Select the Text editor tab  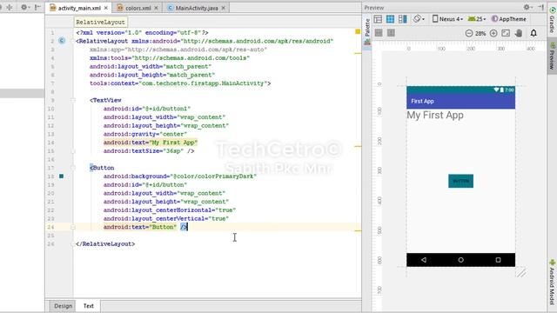pyautogui.click(x=89, y=306)
